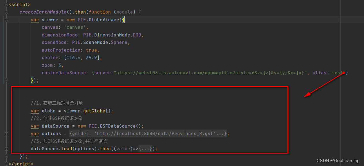Image resolution: width=364 pixels, height=166 pixels.
Task: Click the dataSource name in var dataSource
Action: [x=56, y=126]
